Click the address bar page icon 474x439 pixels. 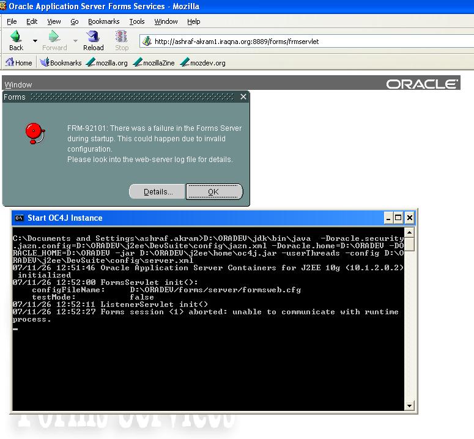click(147, 41)
